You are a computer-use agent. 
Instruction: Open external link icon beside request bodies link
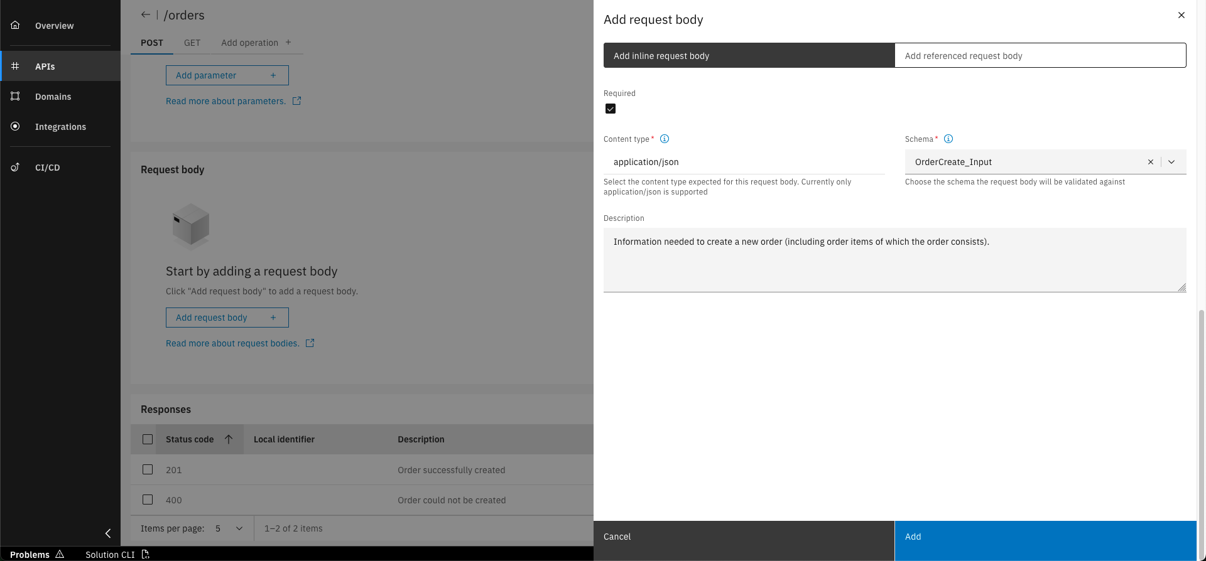click(310, 343)
